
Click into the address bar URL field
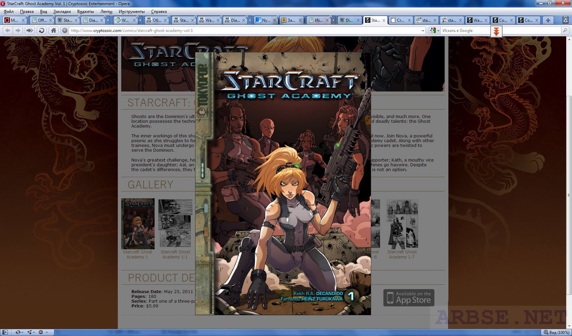point(245,31)
